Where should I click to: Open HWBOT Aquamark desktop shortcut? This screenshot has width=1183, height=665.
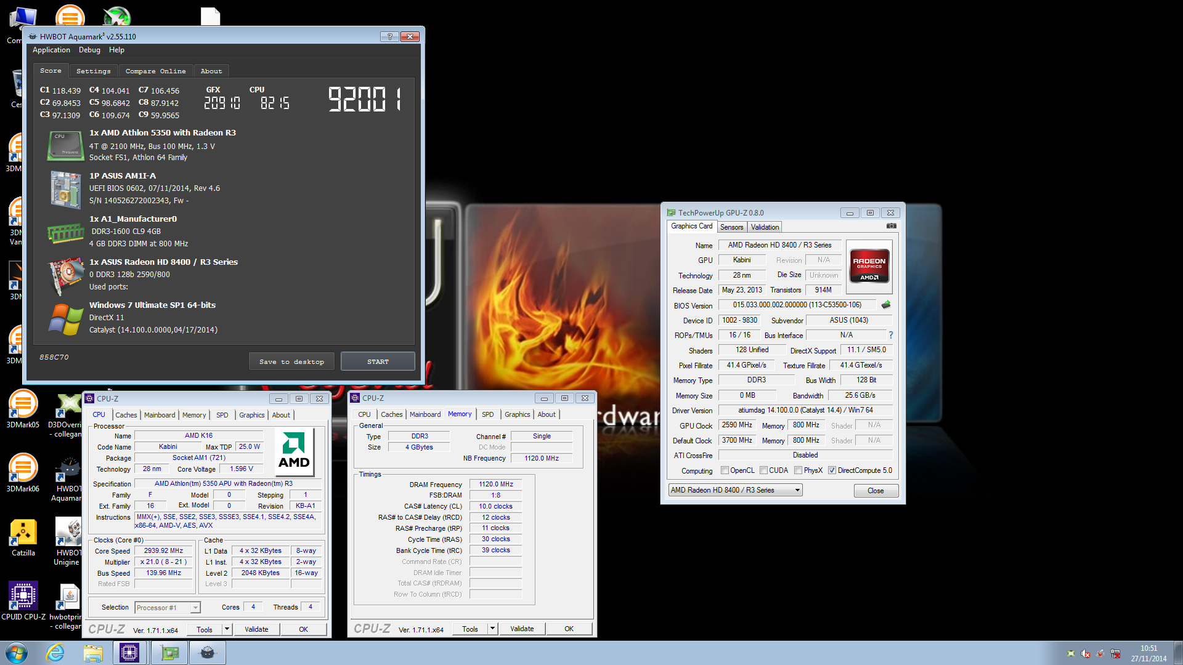pyautogui.click(x=67, y=478)
